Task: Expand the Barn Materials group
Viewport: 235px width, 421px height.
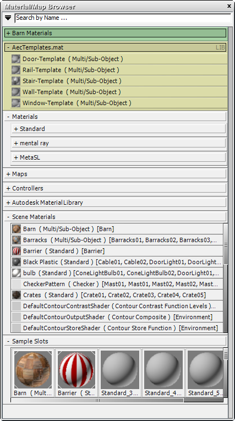Action: pyautogui.click(x=115, y=33)
